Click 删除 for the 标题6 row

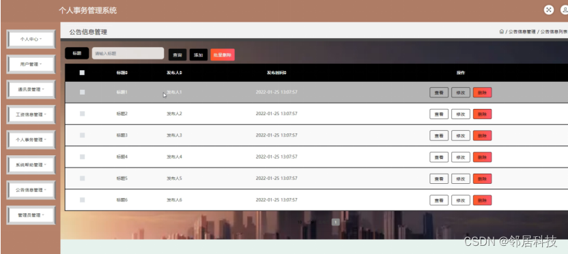coord(482,200)
